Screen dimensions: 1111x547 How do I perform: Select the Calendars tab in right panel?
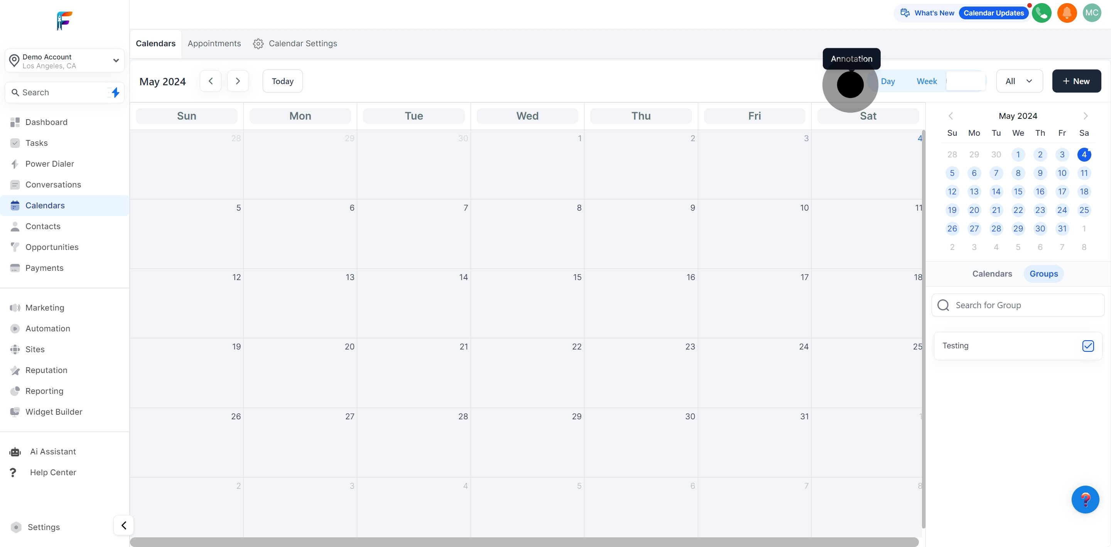pos(991,274)
